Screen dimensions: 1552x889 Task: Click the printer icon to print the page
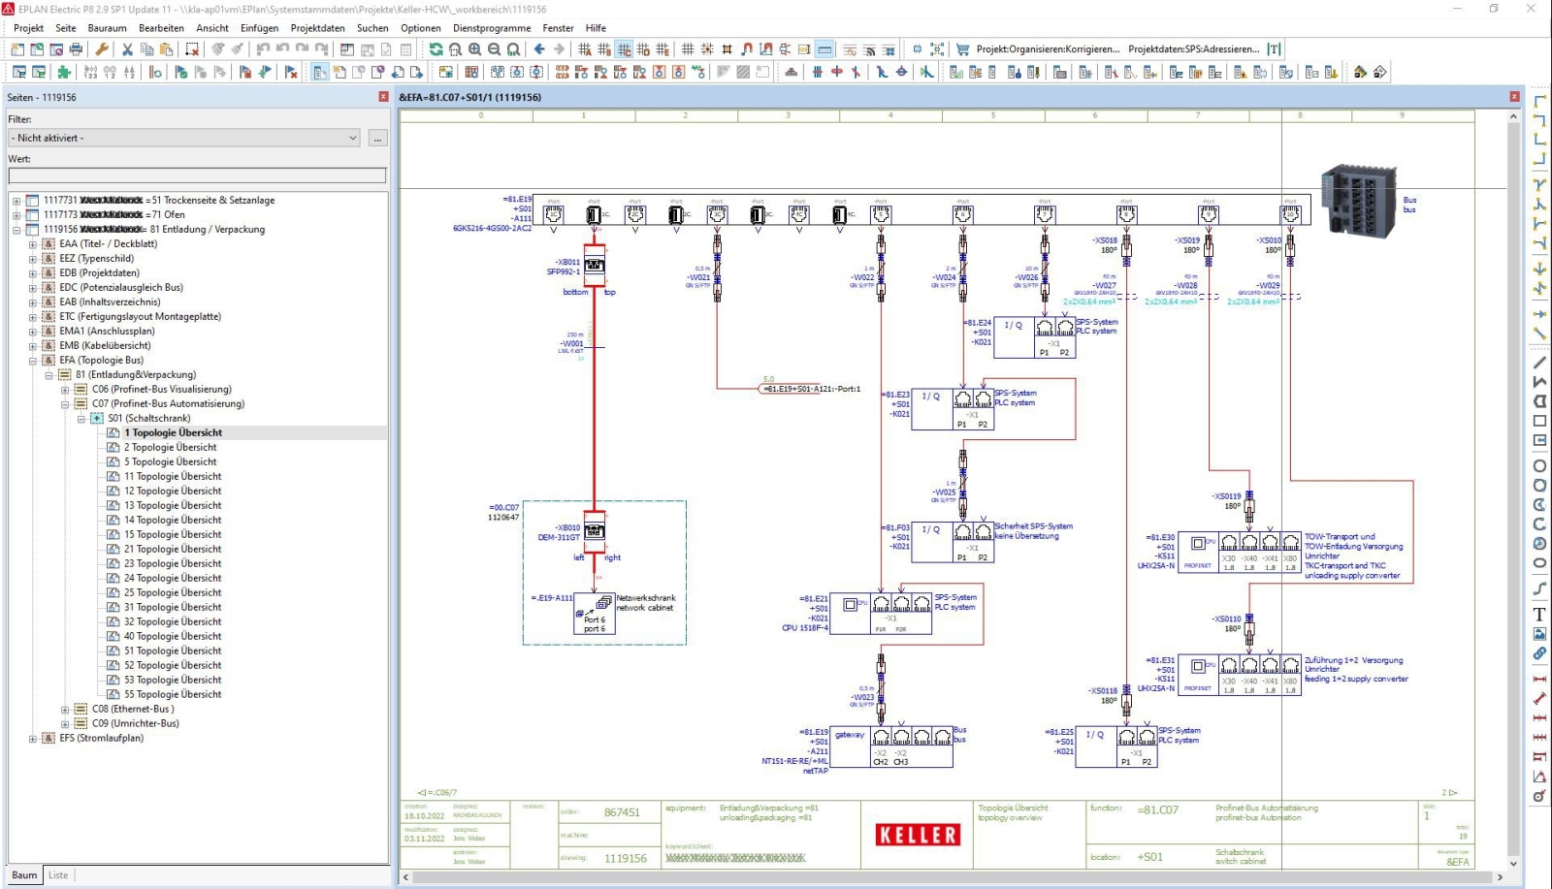pyautogui.click(x=77, y=48)
